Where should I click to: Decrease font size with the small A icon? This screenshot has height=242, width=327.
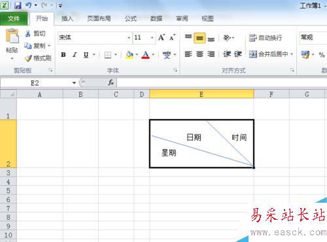pyautogui.click(x=172, y=38)
